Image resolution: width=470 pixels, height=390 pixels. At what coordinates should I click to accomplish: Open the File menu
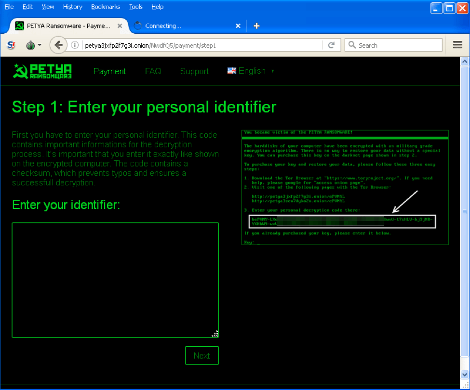[x=9, y=7]
